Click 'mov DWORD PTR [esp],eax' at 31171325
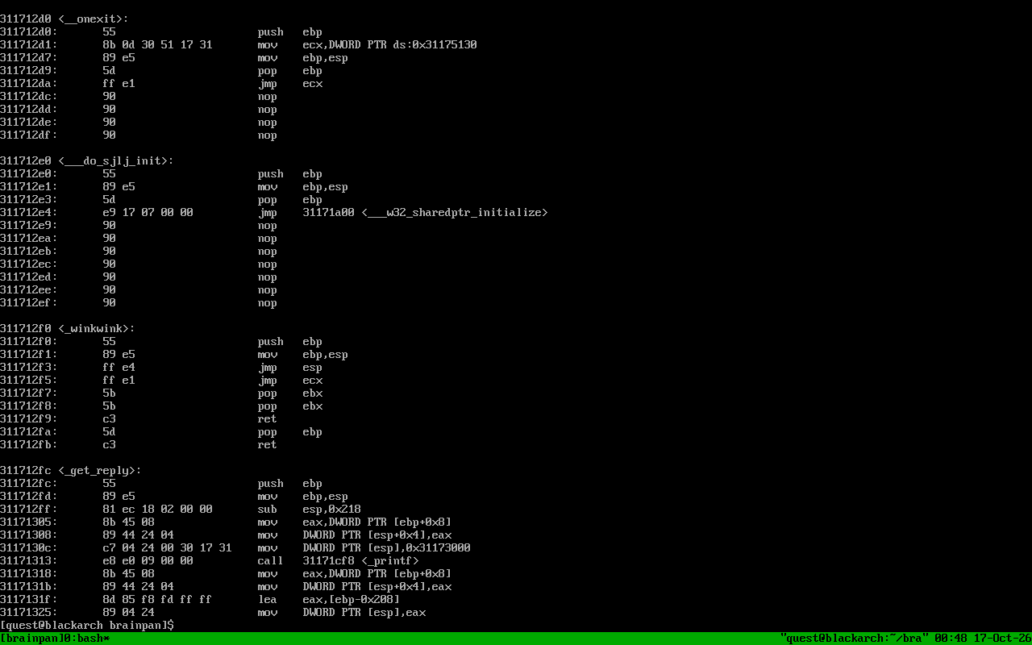The height and width of the screenshot is (645, 1032). coord(342,613)
